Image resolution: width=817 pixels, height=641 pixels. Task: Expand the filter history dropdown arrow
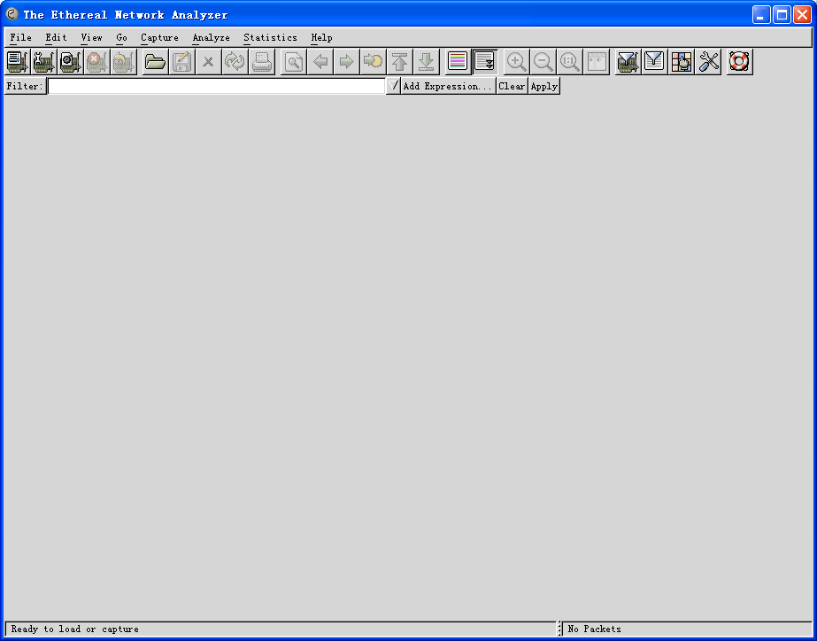393,87
